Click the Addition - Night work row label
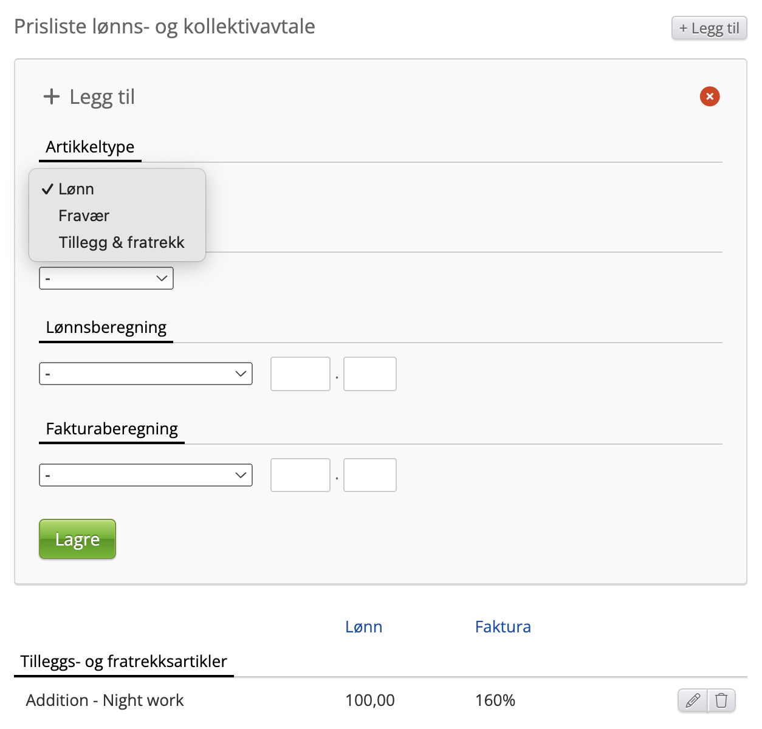762x729 pixels. pos(105,700)
